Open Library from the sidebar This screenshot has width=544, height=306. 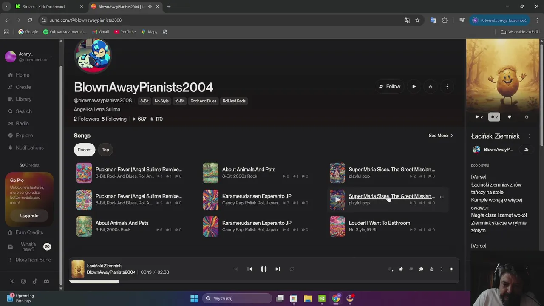tap(20, 99)
